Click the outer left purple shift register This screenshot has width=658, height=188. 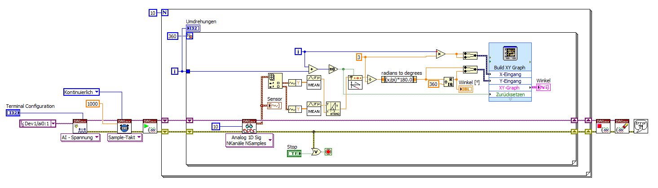[x=165, y=120]
